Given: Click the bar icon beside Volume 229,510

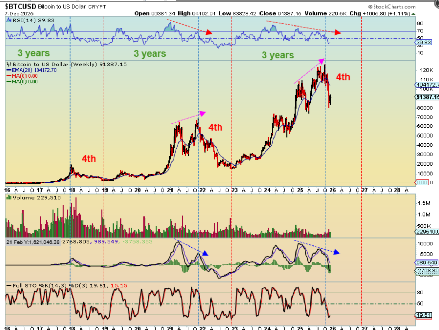Looking at the screenshot, I should [x=9, y=198].
